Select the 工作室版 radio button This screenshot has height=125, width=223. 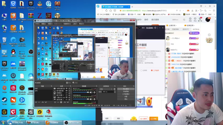click(152, 71)
